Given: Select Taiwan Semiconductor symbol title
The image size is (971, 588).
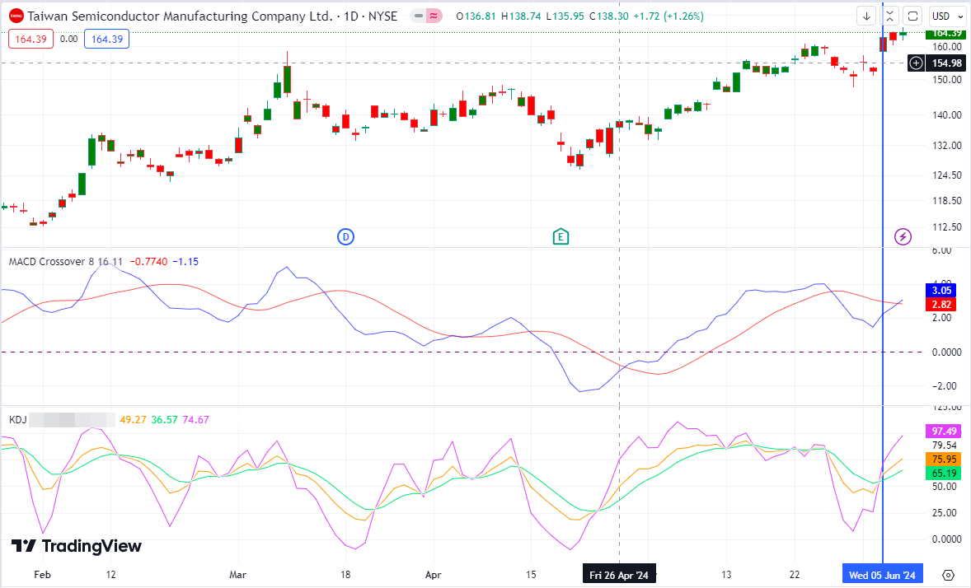Looking at the screenshot, I should pos(181,16).
